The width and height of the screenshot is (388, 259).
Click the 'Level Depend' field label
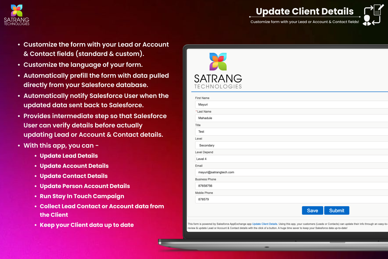204,152
